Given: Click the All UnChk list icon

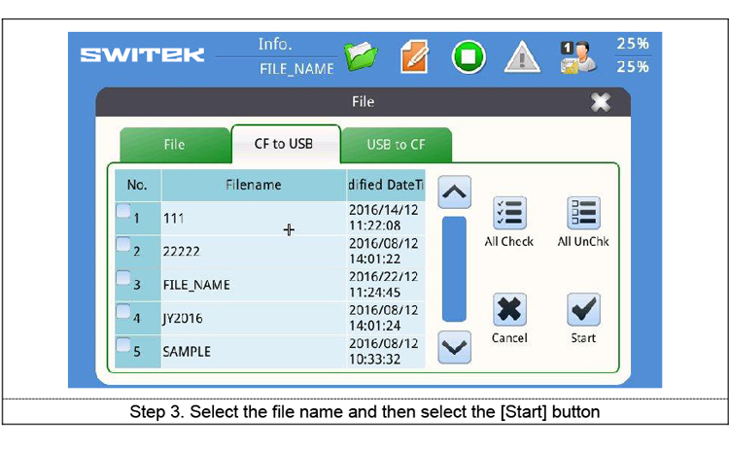Looking at the screenshot, I should (x=583, y=213).
